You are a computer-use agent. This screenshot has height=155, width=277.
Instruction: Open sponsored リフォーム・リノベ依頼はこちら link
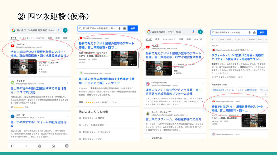click(237, 57)
